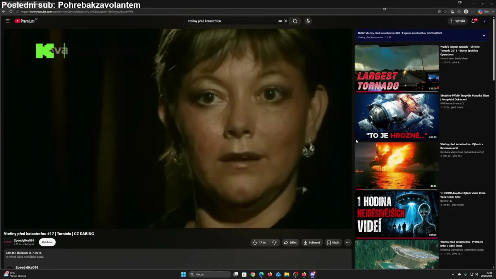This screenshot has height=279, width=496.
Task: Open the YouTube guide hamburger menu
Action: (7, 21)
